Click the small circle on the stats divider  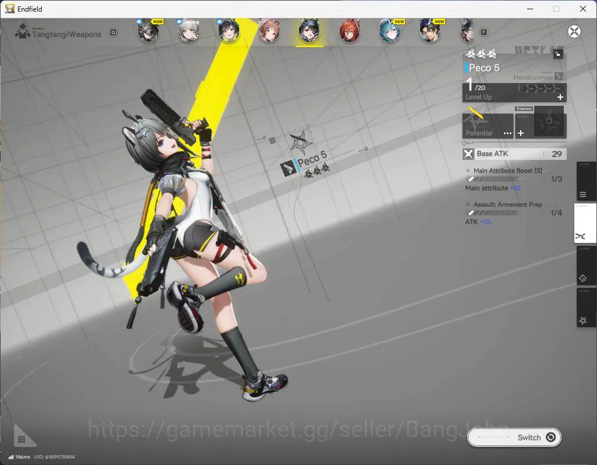[464, 144]
